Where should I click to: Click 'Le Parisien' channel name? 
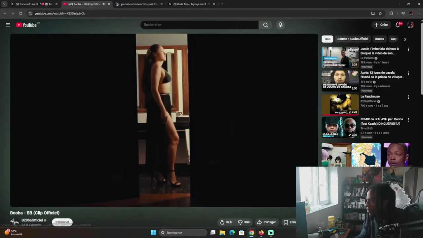pyautogui.click(x=367, y=58)
